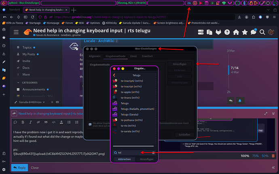The width and height of the screenshot is (279, 174).
Task: Open the user avatar menu
Action: [271, 32]
